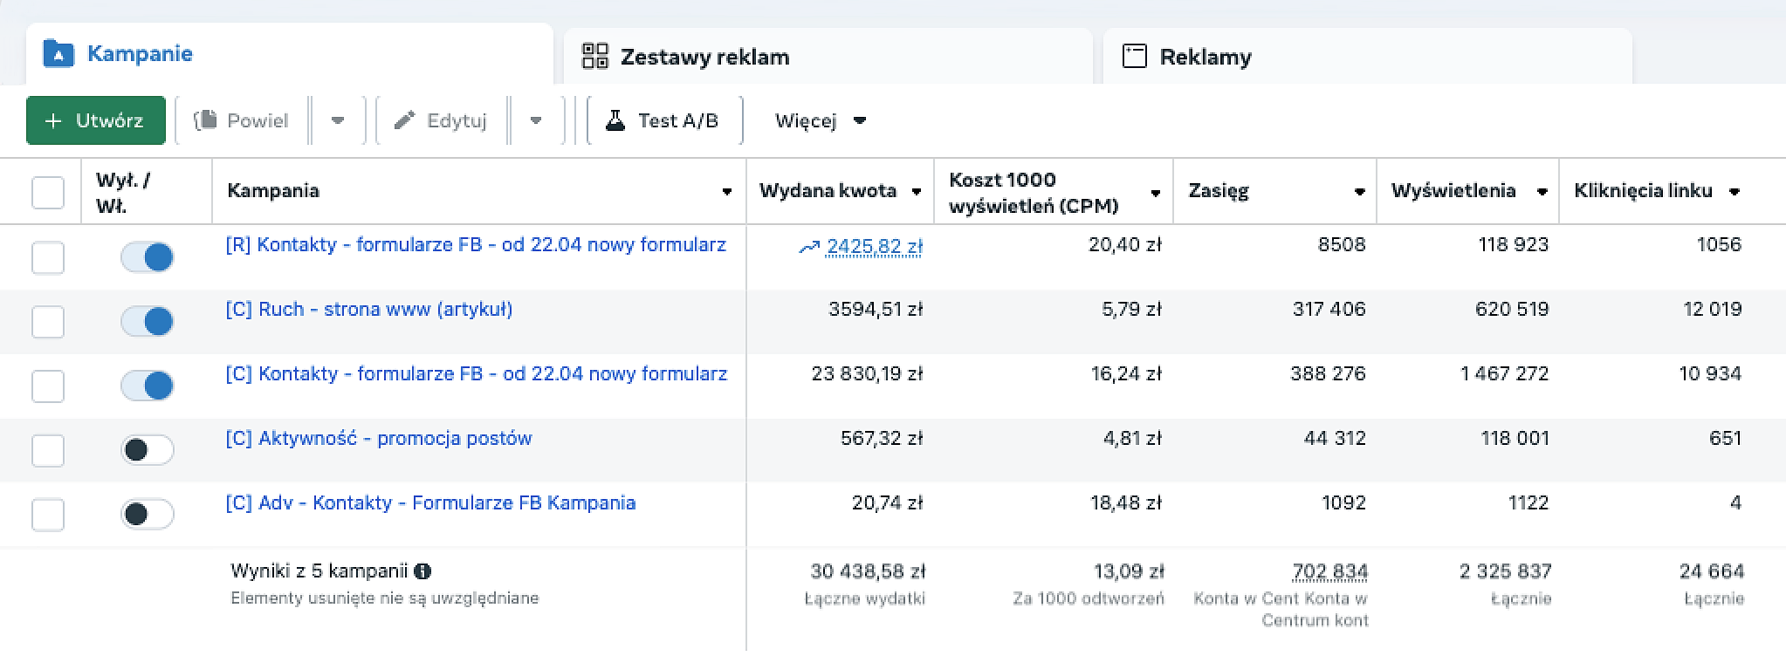Expand the Więcej dropdown menu
Image resolution: width=1786 pixels, height=656 pixels.
[821, 120]
